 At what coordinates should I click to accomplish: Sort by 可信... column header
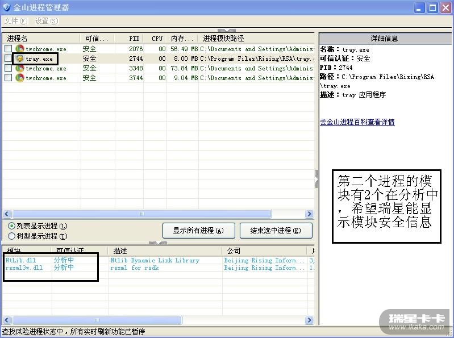[x=97, y=38]
